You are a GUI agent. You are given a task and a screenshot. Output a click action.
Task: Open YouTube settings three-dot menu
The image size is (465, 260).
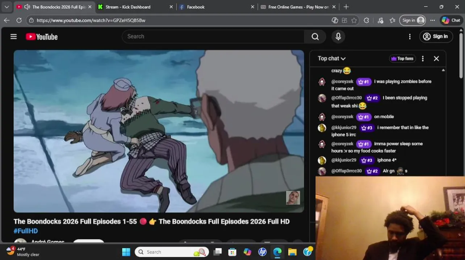pyautogui.click(x=410, y=36)
